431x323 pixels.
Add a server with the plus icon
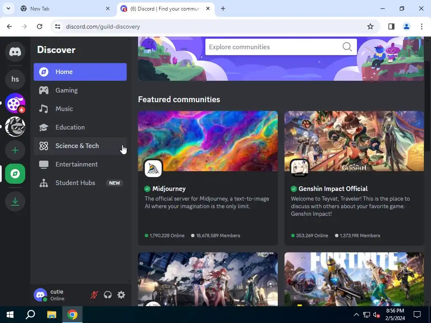15,150
